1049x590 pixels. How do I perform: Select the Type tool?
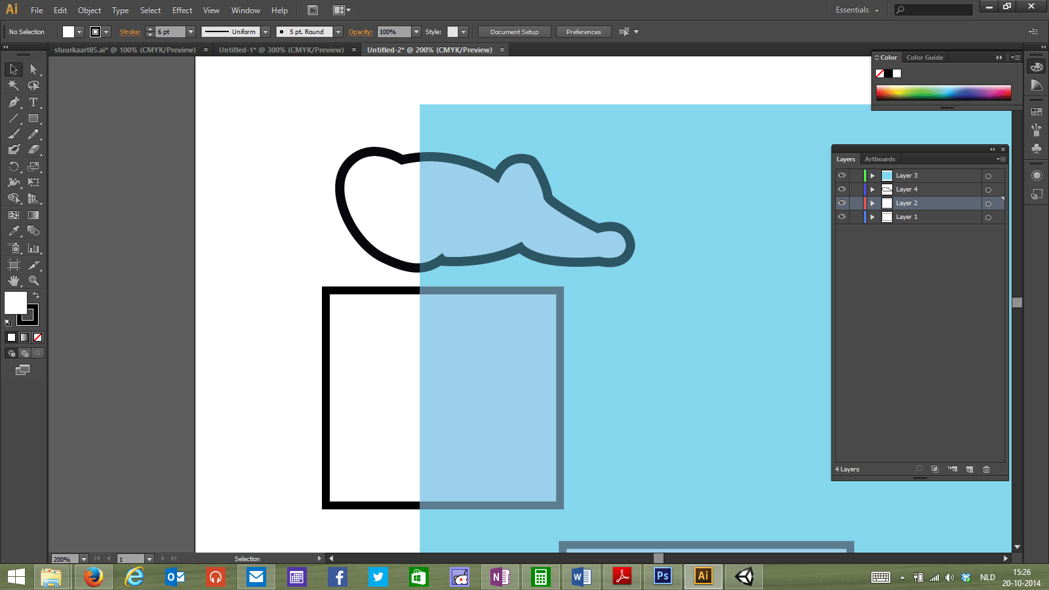[33, 103]
